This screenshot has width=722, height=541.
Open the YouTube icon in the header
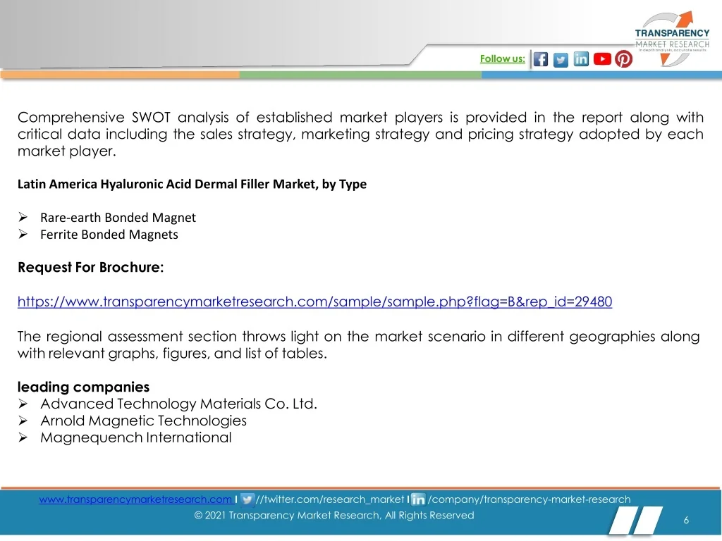602,59
